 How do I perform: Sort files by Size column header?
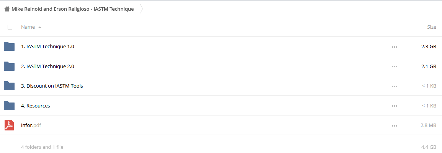[x=432, y=27]
